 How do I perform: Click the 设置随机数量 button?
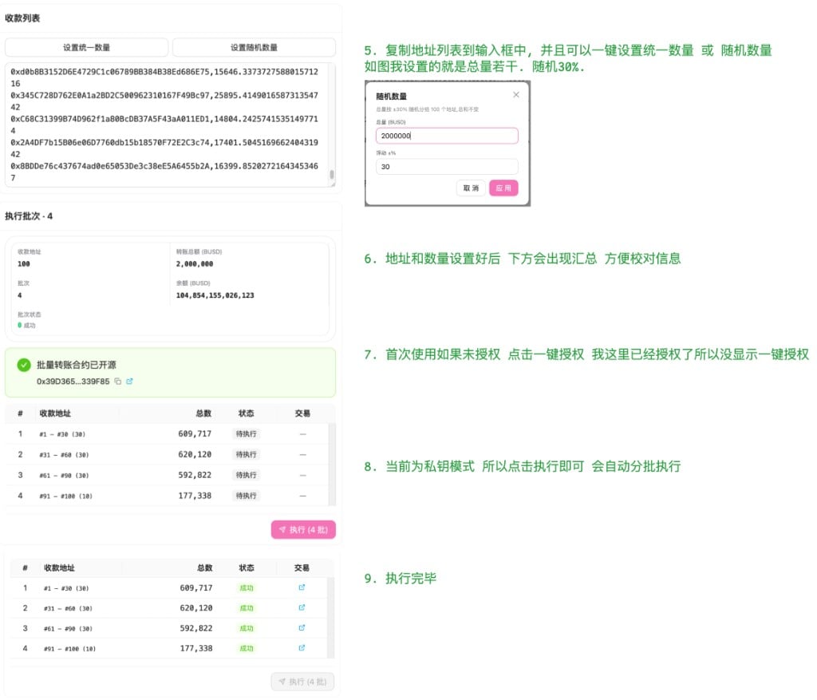point(254,47)
